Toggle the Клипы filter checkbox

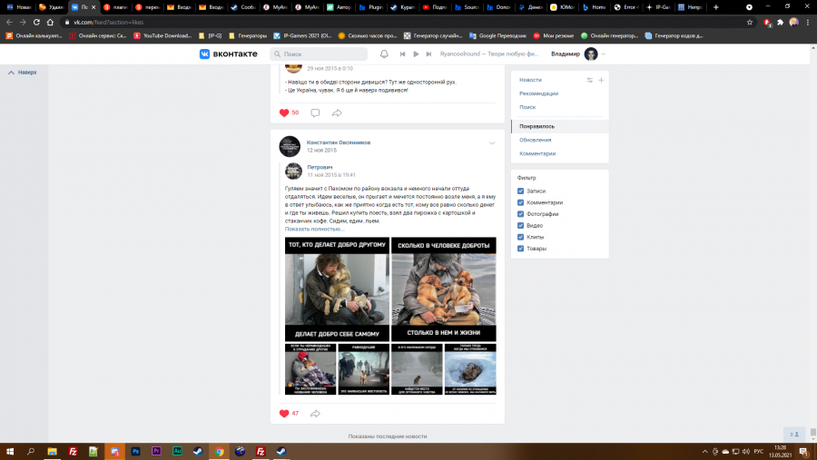pyautogui.click(x=520, y=237)
